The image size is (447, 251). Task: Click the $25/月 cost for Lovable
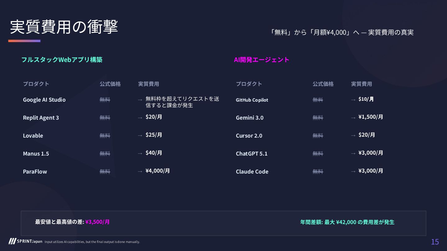click(x=154, y=135)
